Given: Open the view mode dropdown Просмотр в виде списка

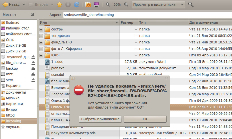Looking at the screenshot, I should [158, 4].
